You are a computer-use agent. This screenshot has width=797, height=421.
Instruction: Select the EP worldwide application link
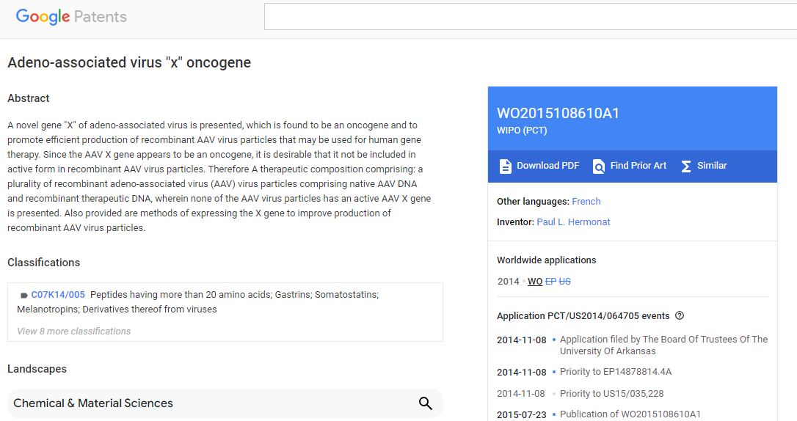[550, 282]
